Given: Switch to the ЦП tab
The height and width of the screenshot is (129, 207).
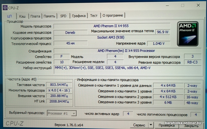Looking at the screenshot, I should click(10, 16).
